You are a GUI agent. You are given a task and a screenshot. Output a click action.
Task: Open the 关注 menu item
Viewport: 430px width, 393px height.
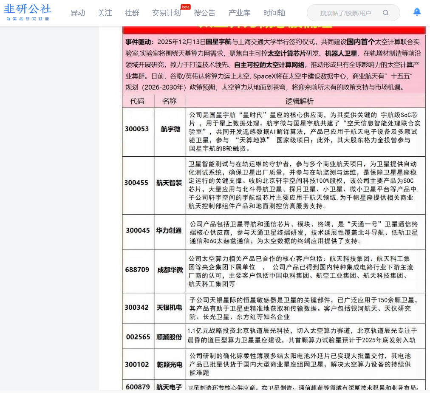tap(105, 13)
